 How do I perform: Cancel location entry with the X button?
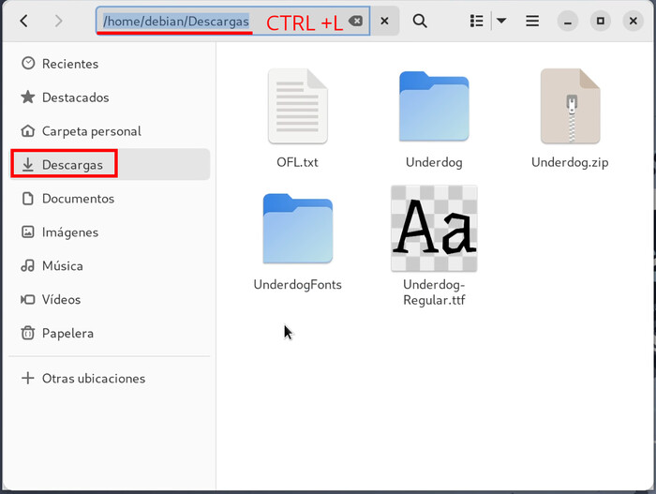(x=384, y=21)
